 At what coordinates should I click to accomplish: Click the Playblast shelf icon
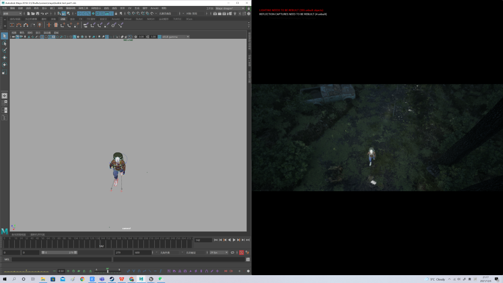pos(12,25)
